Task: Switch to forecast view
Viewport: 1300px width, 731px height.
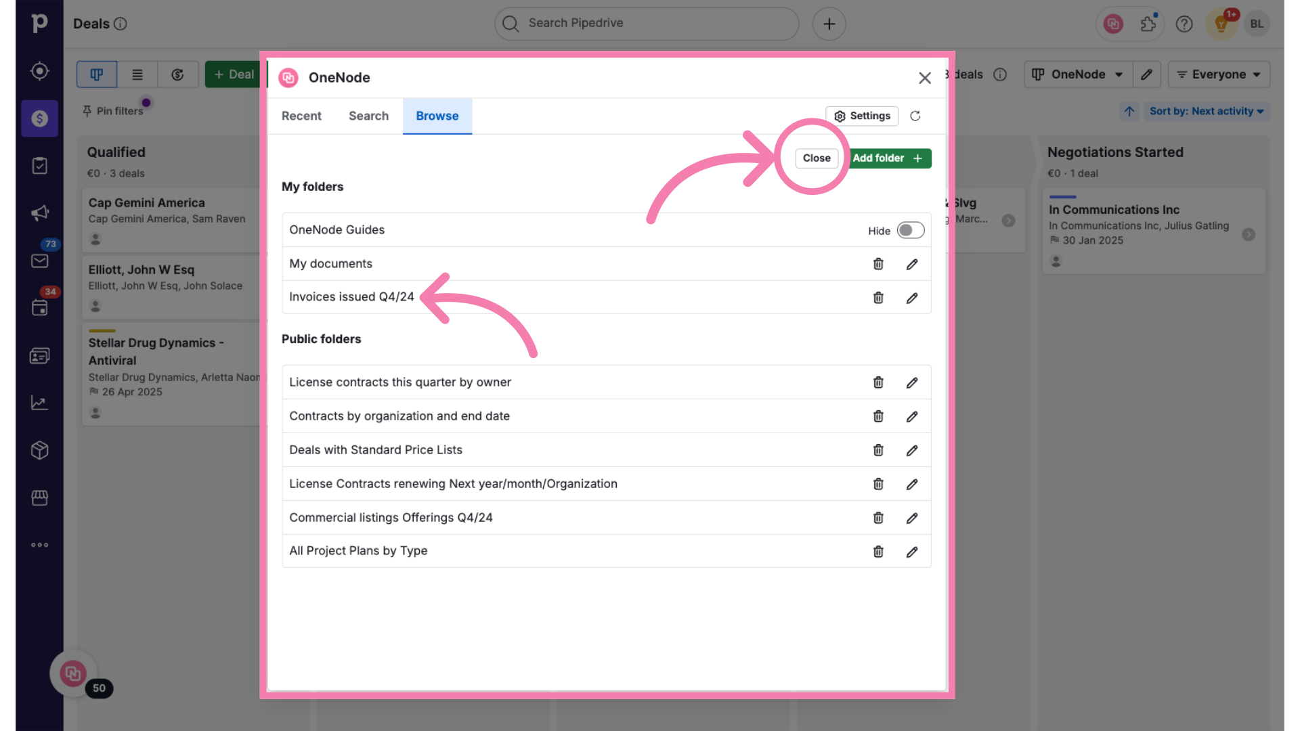Action: (178, 74)
